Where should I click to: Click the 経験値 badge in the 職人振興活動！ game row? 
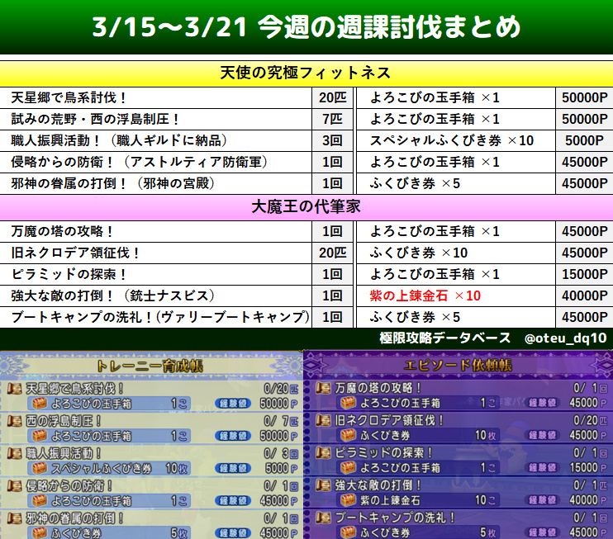point(233,468)
